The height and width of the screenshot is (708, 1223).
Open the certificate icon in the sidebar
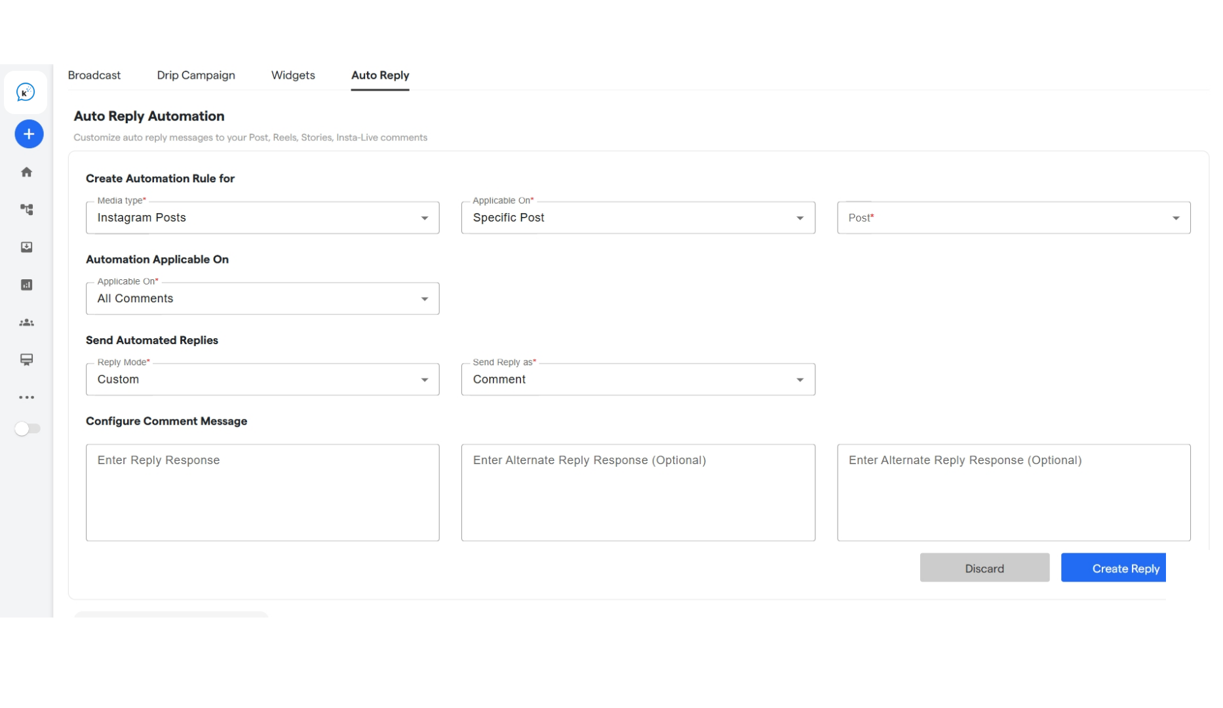[x=27, y=360]
